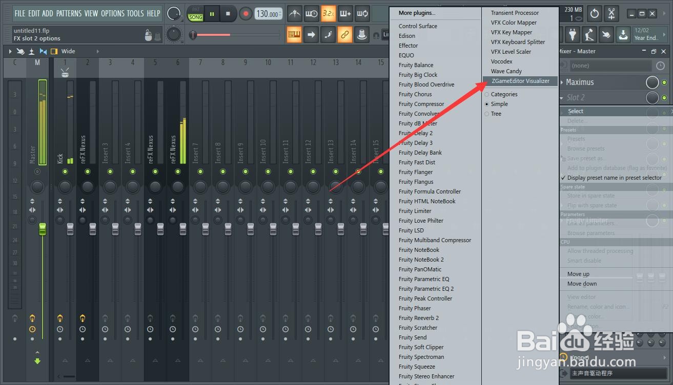
Task: Toggle the 3.2.1 countdown before recording
Action: click(329, 14)
